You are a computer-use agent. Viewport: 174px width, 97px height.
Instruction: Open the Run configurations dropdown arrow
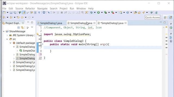click(102, 12)
